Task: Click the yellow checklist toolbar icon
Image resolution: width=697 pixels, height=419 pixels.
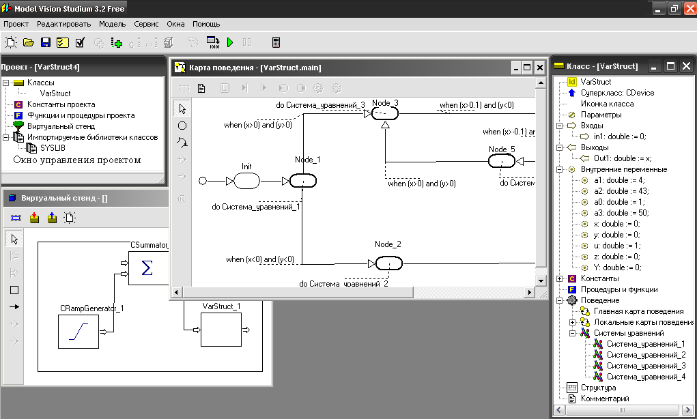Action: pyautogui.click(x=63, y=43)
